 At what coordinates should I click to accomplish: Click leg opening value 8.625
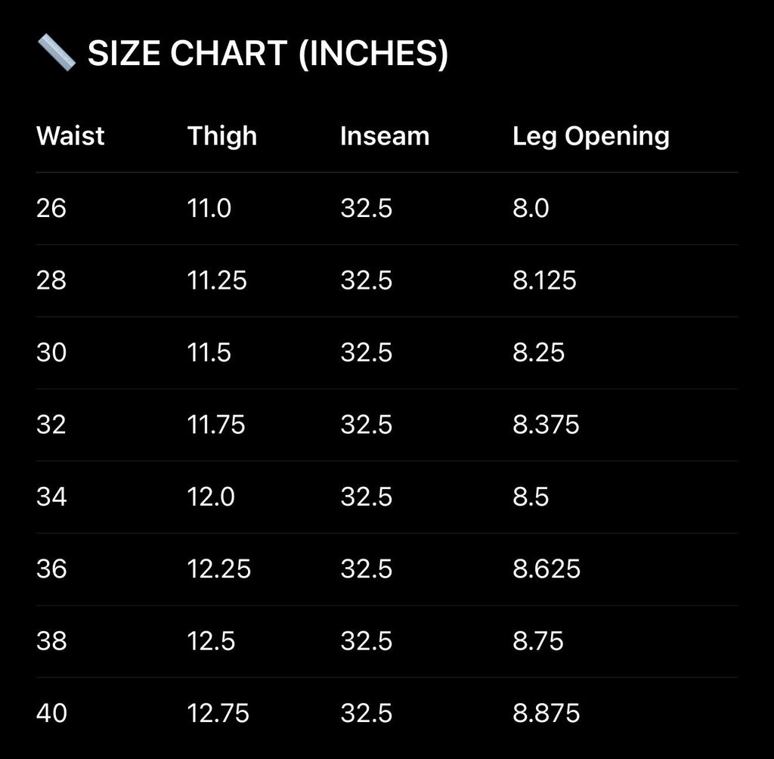pyautogui.click(x=546, y=569)
